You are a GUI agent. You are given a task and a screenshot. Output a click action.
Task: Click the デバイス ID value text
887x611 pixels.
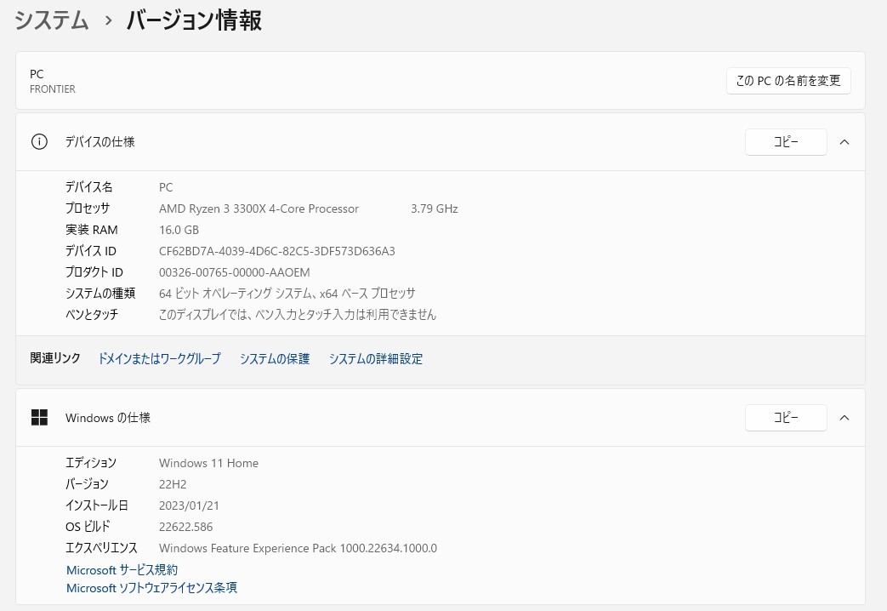277,251
